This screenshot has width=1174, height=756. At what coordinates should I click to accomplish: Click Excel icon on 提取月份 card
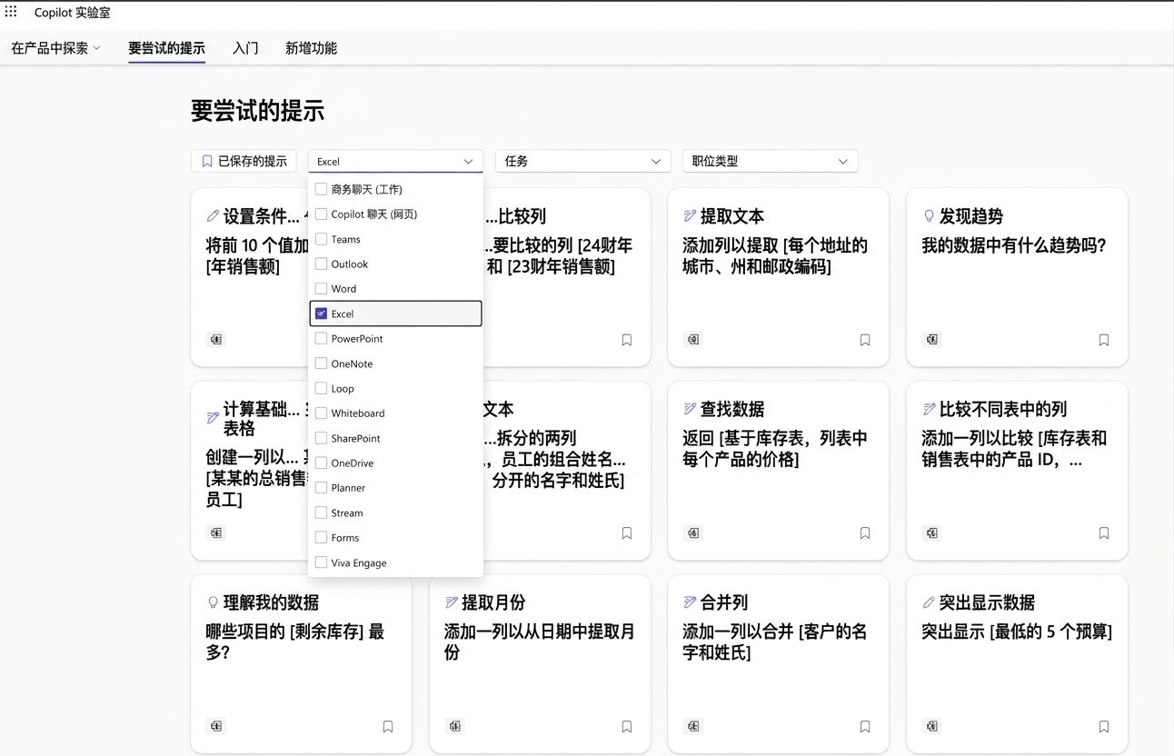[x=455, y=726]
